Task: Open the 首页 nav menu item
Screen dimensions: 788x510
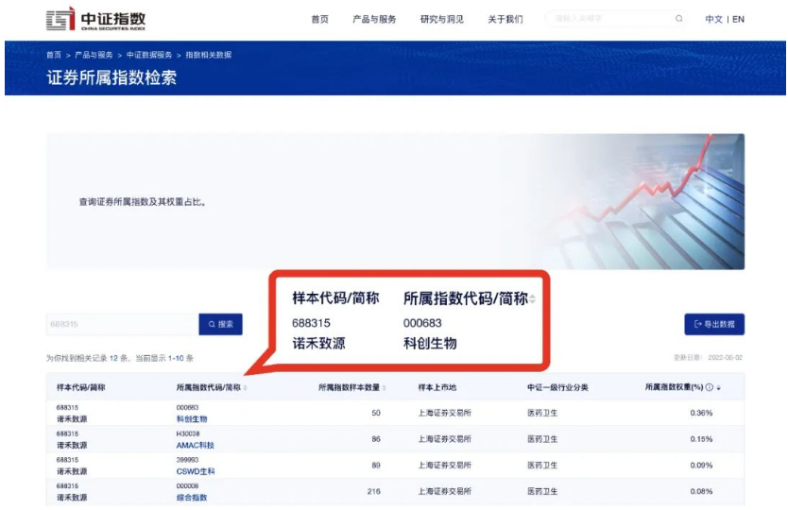Action: point(319,19)
